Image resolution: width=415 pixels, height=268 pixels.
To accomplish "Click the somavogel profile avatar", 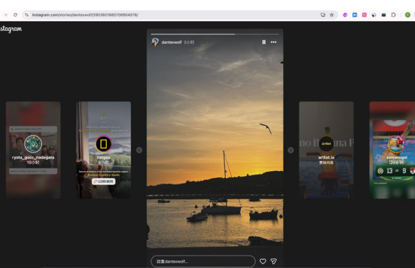I will click(x=396, y=144).
